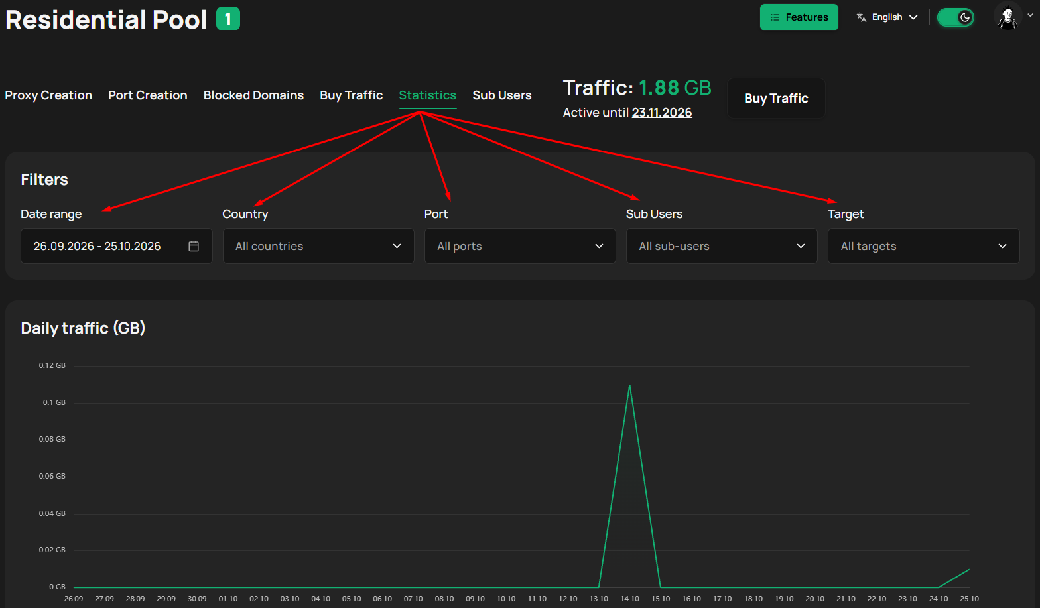Open the Sub Users tab
1040x608 pixels.
click(502, 95)
